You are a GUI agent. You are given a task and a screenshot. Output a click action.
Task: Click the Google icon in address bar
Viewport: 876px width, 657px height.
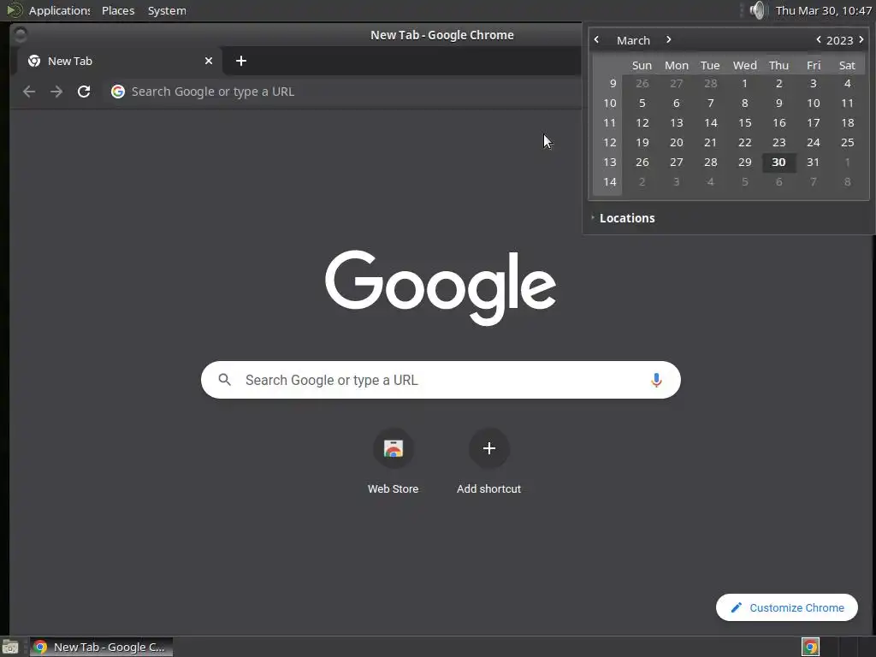(x=117, y=92)
